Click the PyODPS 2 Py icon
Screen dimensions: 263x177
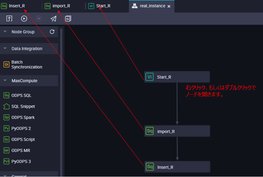tap(6, 128)
